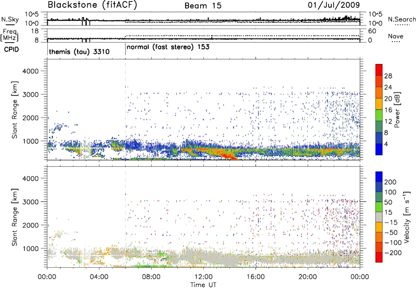The image size is (416, 288).
Task: Click the 'N.Sky' legend label
Action: click(x=10, y=19)
